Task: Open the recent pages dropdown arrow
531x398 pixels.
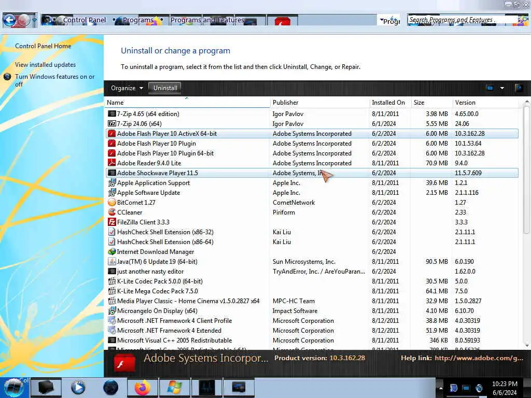Action: click(x=34, y=21)
